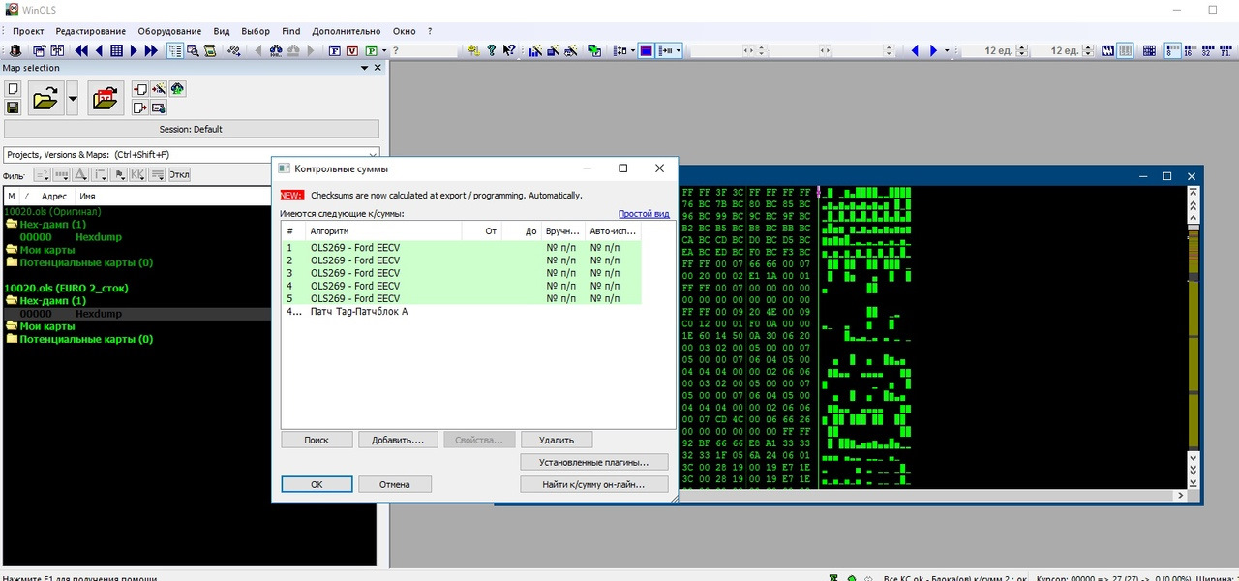Select Патч Tag-Патчблок A row
Image resolution: width=1239 pixels, height=581 pixels.
[461, 311]
